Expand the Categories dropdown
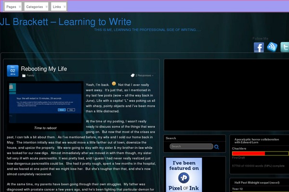The height and width of the screenshot is (192, 289). [36, 7]
